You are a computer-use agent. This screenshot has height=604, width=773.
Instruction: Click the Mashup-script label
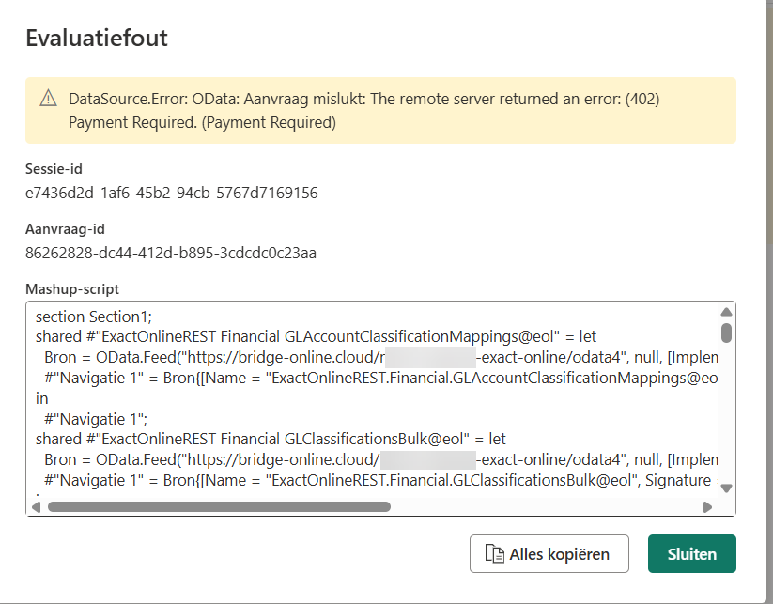(72, 289)
